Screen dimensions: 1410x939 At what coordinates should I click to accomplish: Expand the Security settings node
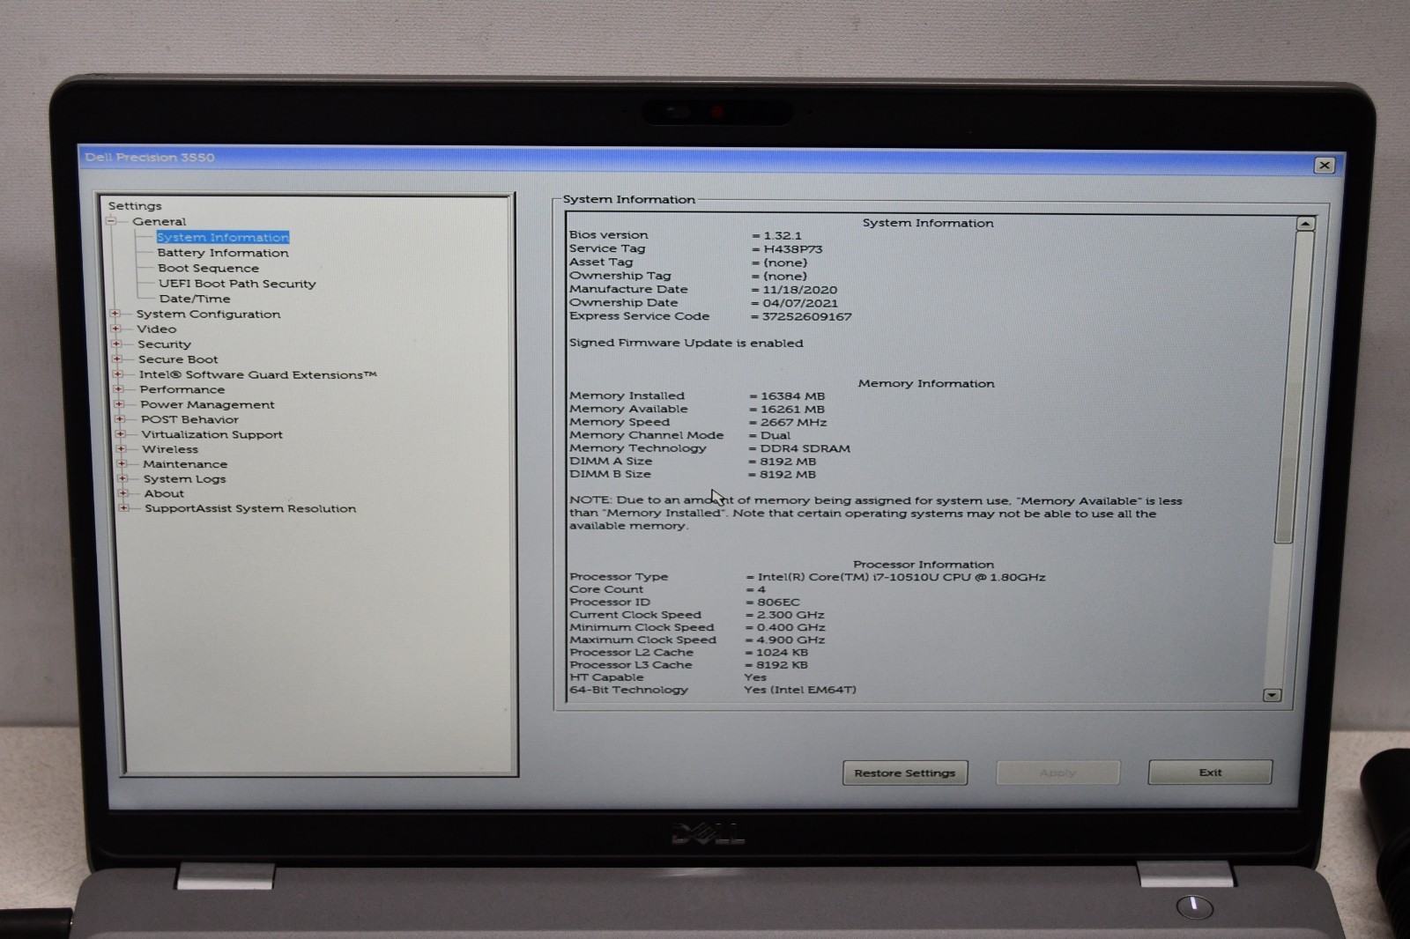point(116,344)
